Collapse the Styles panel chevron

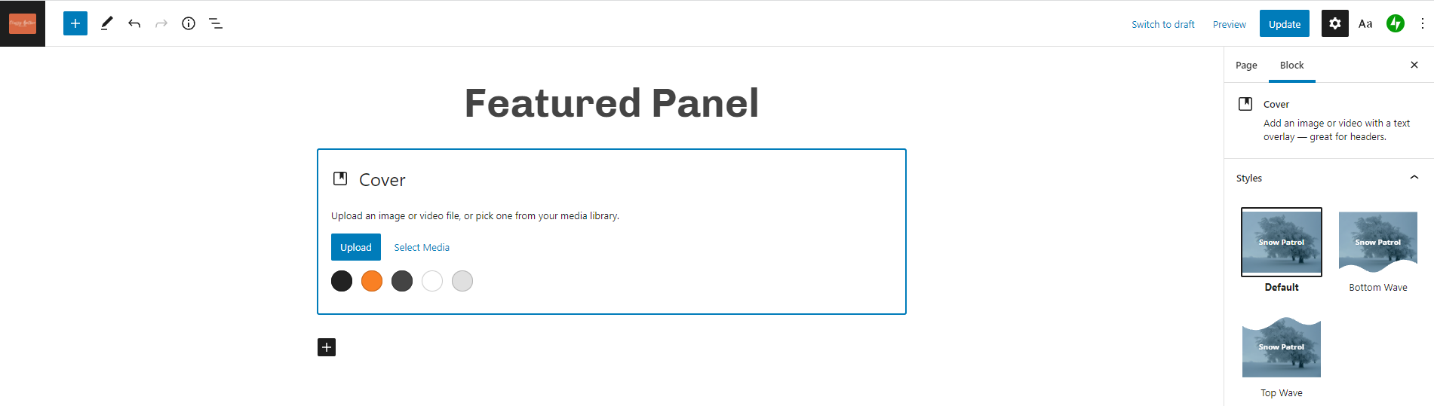point(1414,178)
